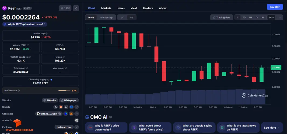Screen dimensions: 287x134
Task: Select the Price chart toggle
Action: click(x=91, y=17)
